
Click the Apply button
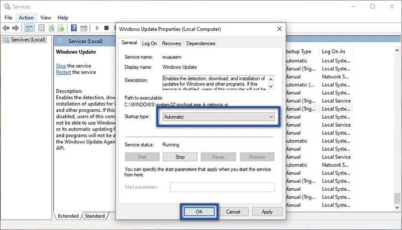click(267, 212)
